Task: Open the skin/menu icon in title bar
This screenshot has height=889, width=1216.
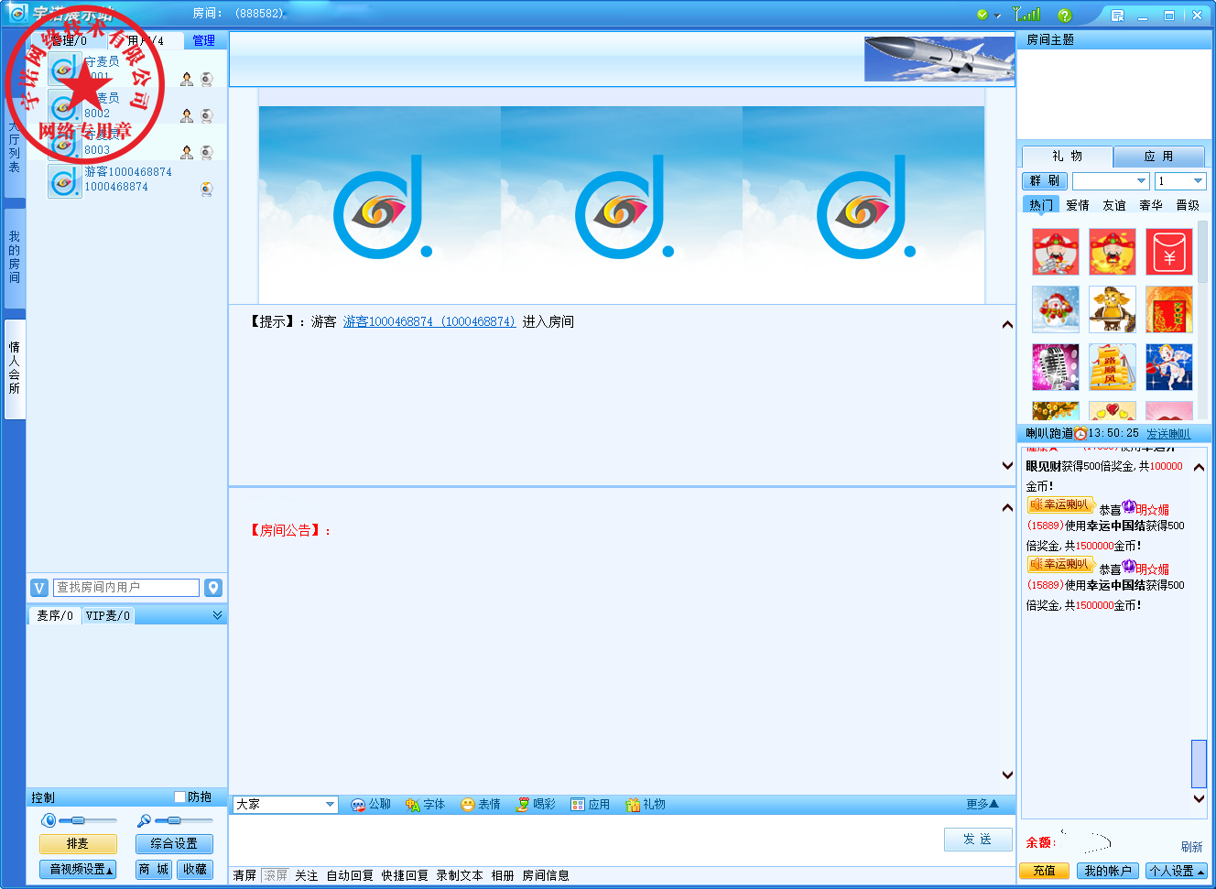Action: 1117,16
